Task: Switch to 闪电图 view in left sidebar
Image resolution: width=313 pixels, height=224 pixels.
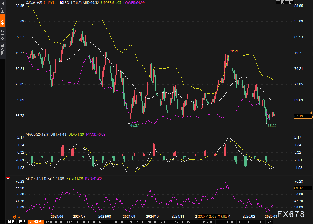Action: click(2, 35)
